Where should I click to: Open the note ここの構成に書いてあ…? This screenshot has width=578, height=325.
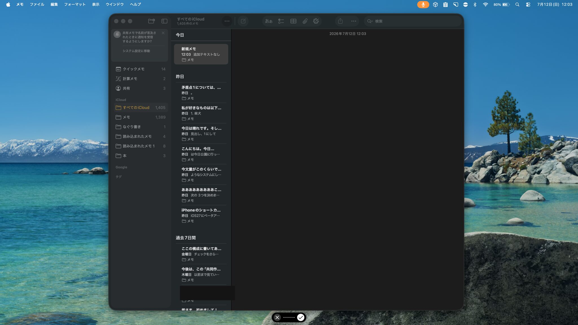click(x=201, y=254)
